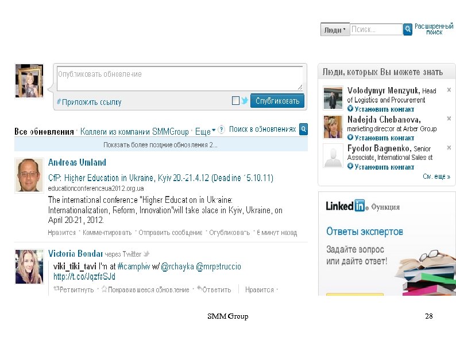The height and width of the screenshot is (341, 456).
Task: Click Люди, которых Вы можете знать header
Action: click(382, 72)
